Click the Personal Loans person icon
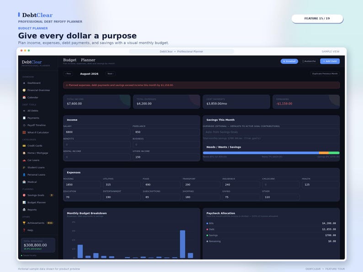 (x=24, y=175)
